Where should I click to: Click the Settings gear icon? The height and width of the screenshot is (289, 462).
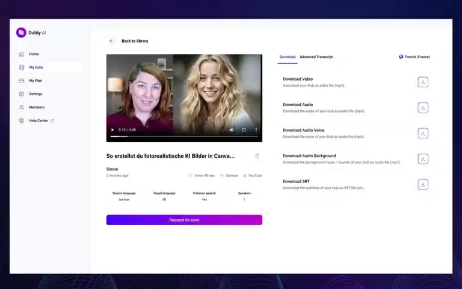[x=22, y=94]
